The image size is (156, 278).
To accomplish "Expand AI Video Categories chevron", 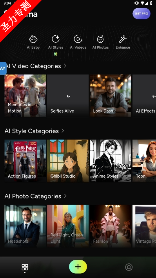I will pyautogui.click(x=65, y=66).
